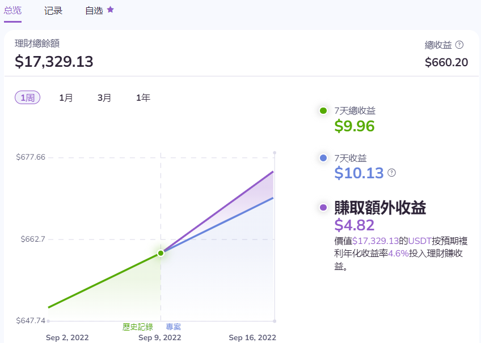Click the Sep 16, 2022 date label
Image resolution: width=481 pixels, height=343 pixels.
(x=252, y=337)
